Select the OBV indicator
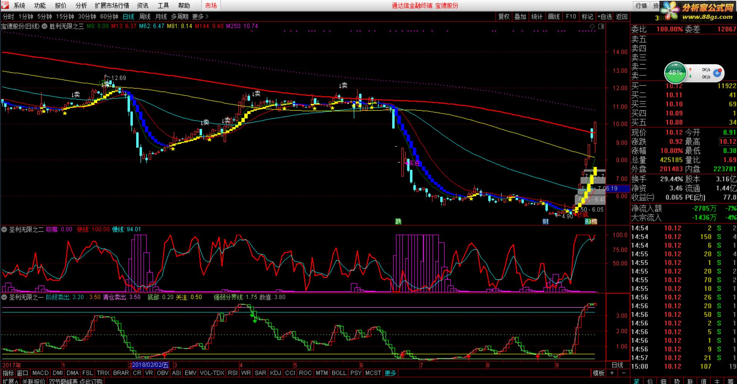Image resolution: width=737 pixels, height=384 pixels. tap(163, 373)
